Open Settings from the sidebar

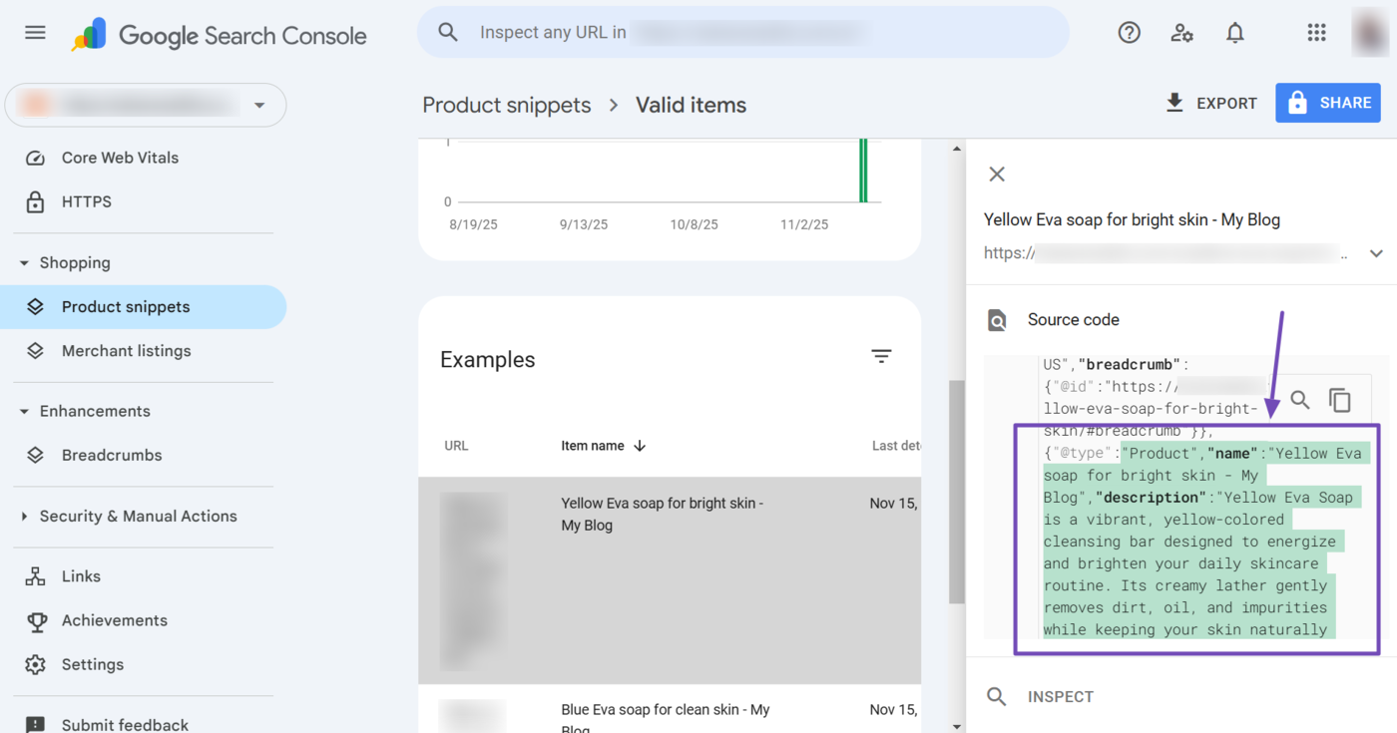tap(93, 664)
